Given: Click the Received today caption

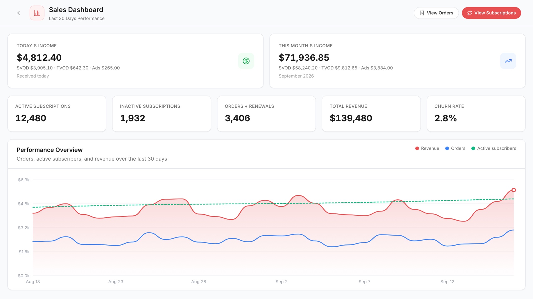Looking at the screenshot, I should pyautogui.click(x=33, y=76).
